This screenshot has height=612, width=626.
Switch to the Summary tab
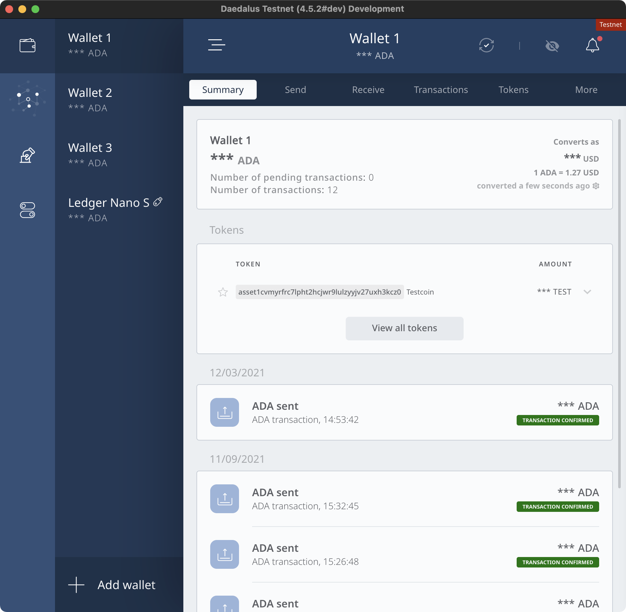point(223,90)
